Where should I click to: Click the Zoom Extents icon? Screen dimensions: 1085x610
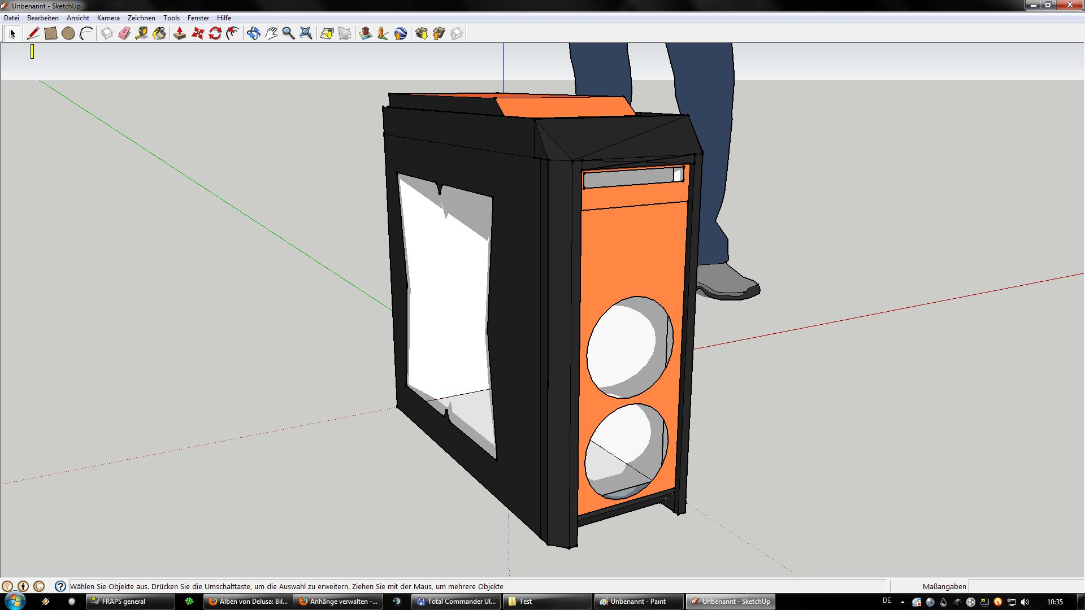click(306, 34)
